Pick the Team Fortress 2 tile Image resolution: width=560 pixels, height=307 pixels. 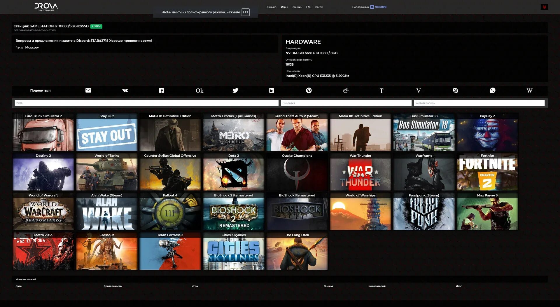(170, 251)
